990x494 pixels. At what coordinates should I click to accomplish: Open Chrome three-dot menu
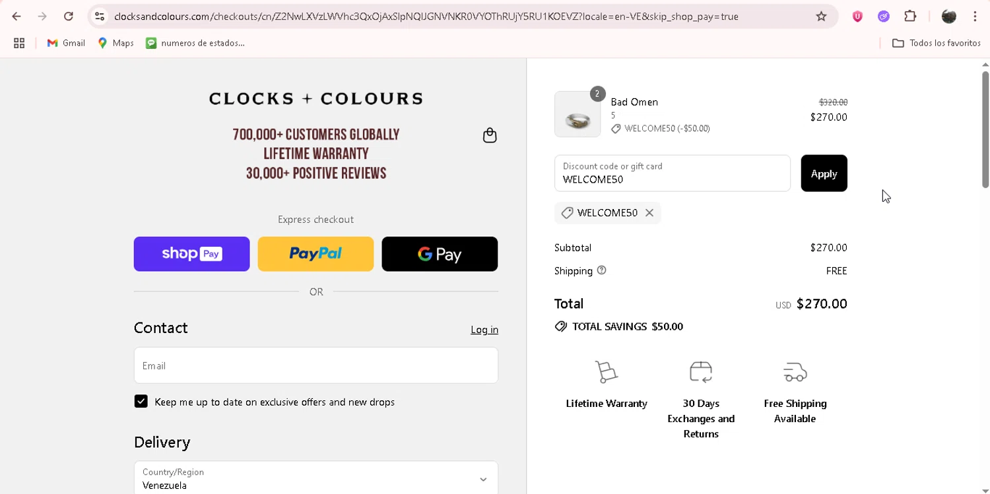pyautogui.click(x=975, y=16)
